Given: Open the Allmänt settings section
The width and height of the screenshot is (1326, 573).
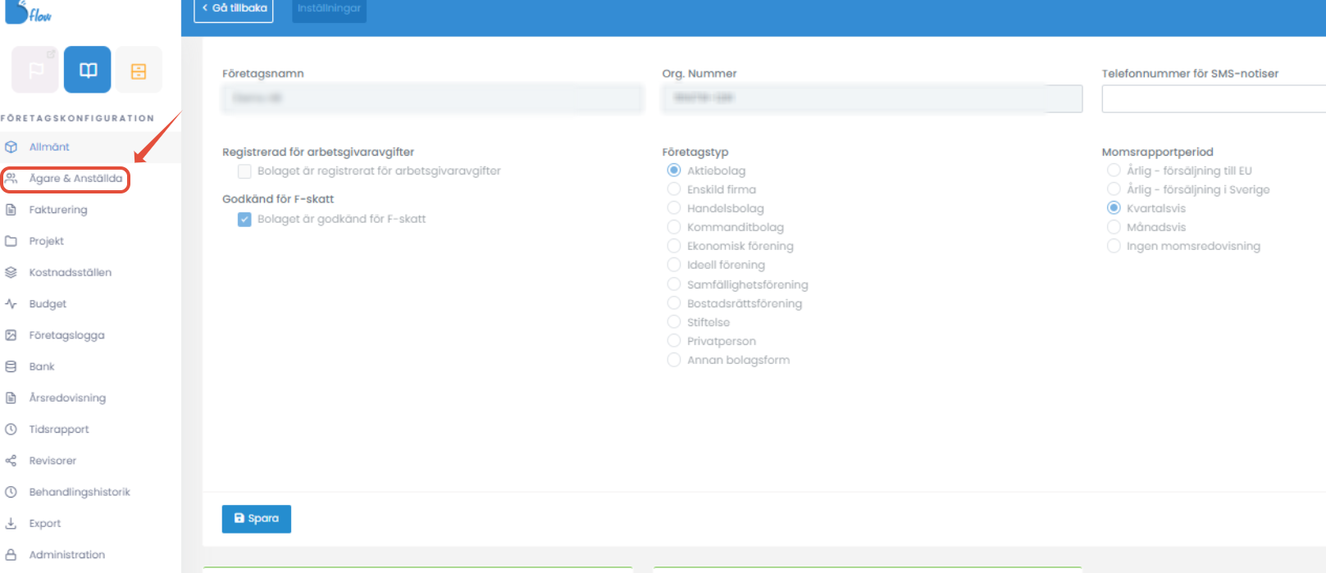Looking at the screenshot, I should [49, 147].
